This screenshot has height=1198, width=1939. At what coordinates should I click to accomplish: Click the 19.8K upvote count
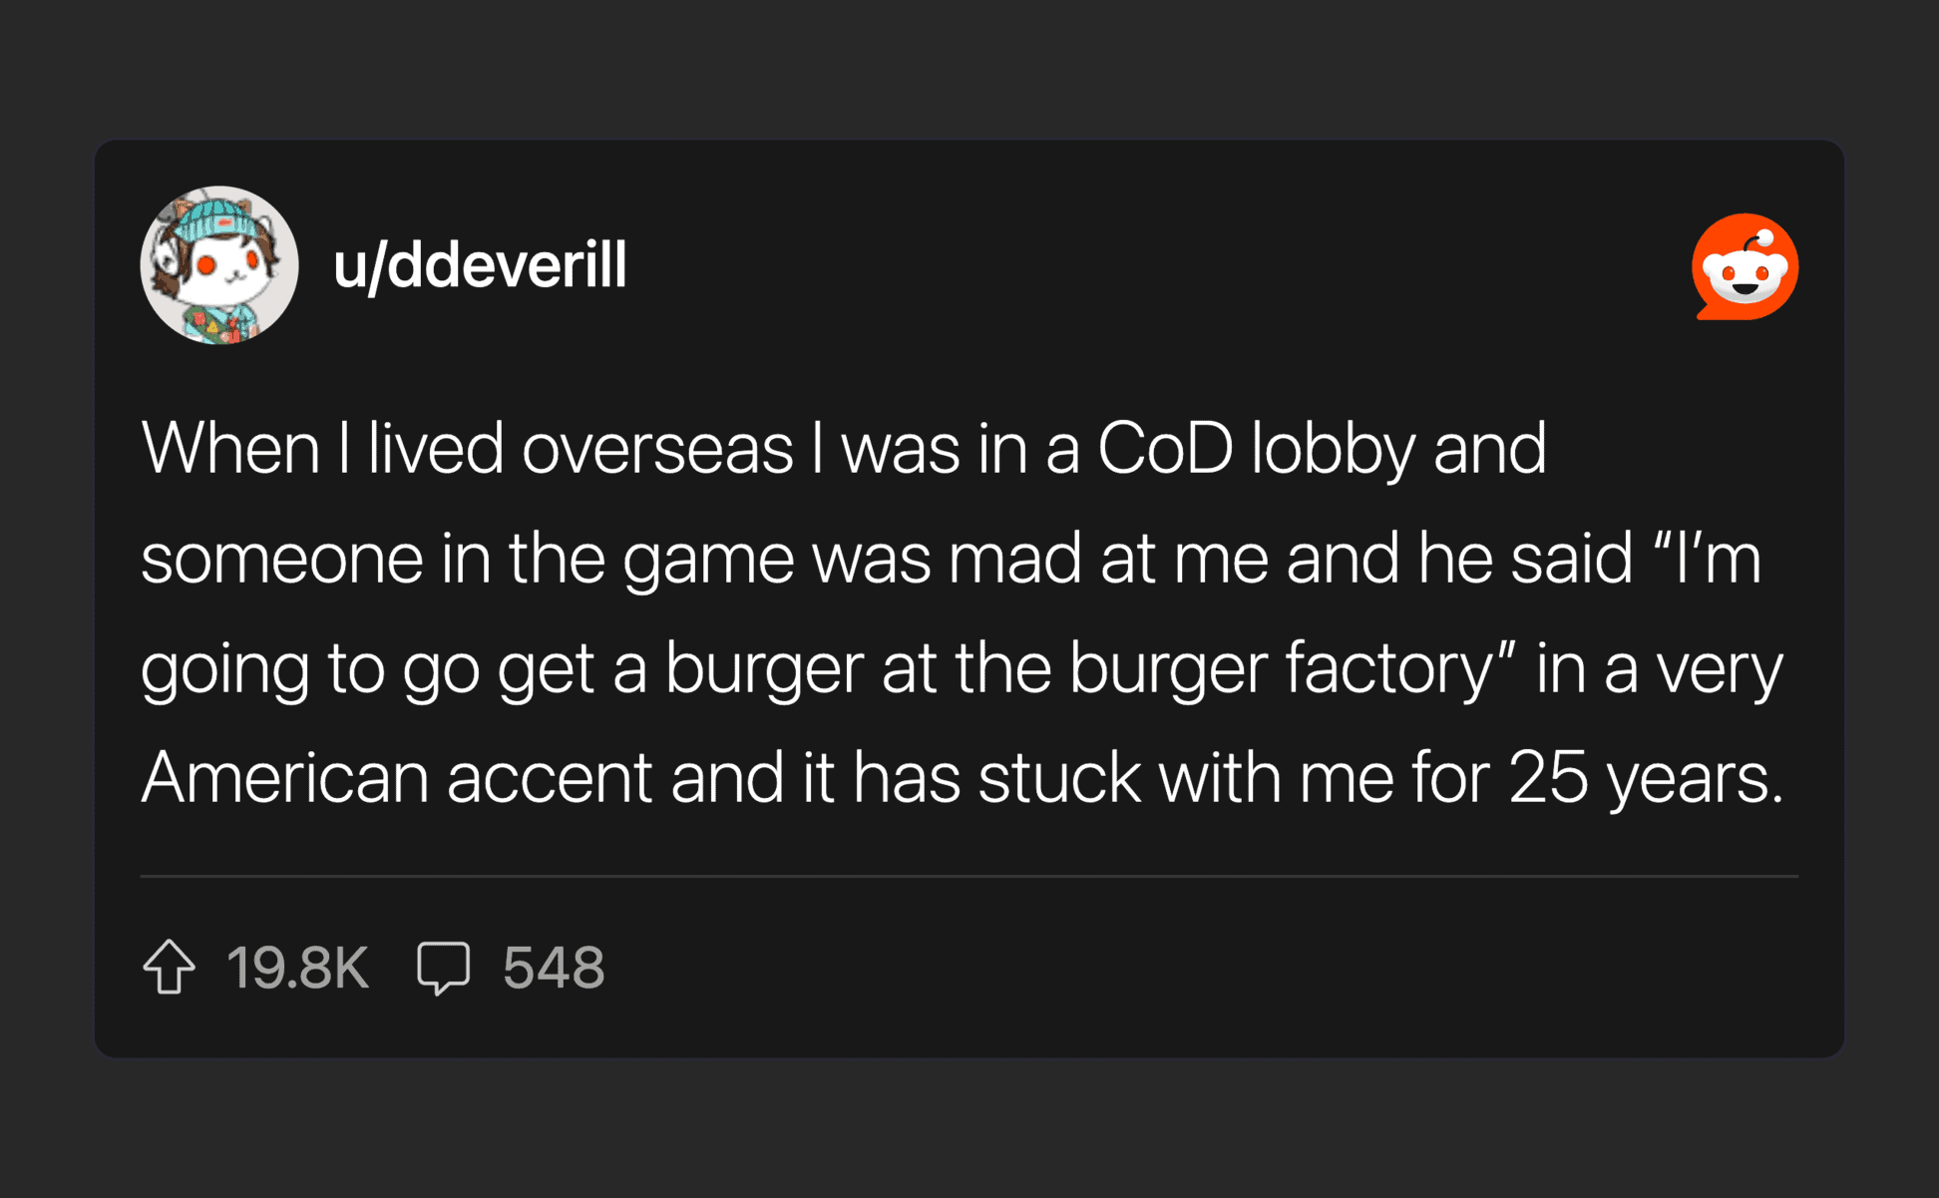tap(297, 968)
